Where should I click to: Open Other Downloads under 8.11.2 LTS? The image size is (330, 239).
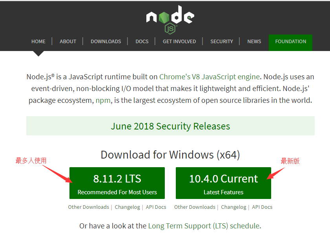coord(89,207)
